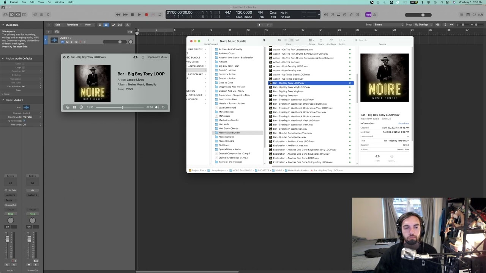Click the Logic stop button in the transport
The height and width of the screenshot is (273, 486).
[x=132, y=15]
